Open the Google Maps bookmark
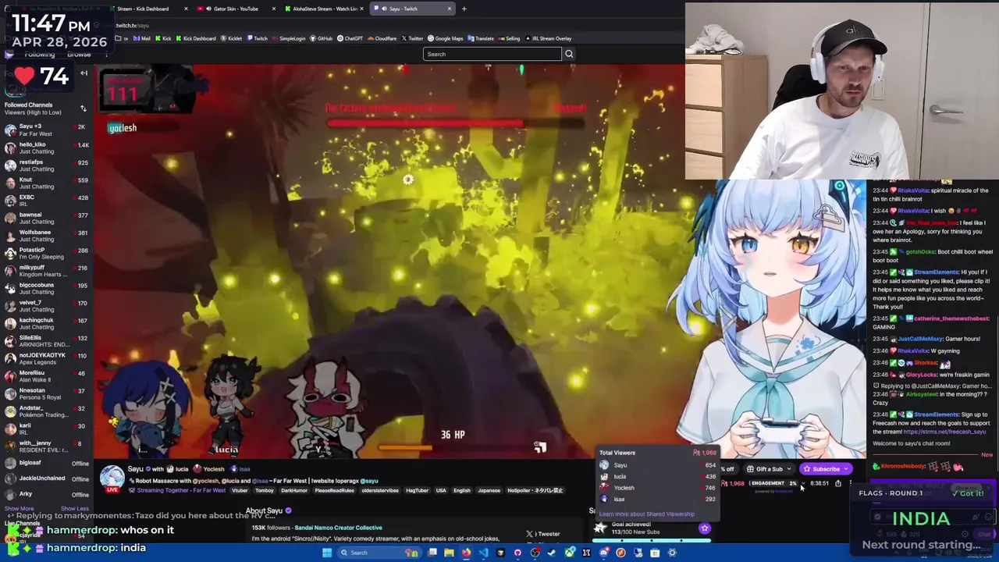999x562 pixels. 445,38
